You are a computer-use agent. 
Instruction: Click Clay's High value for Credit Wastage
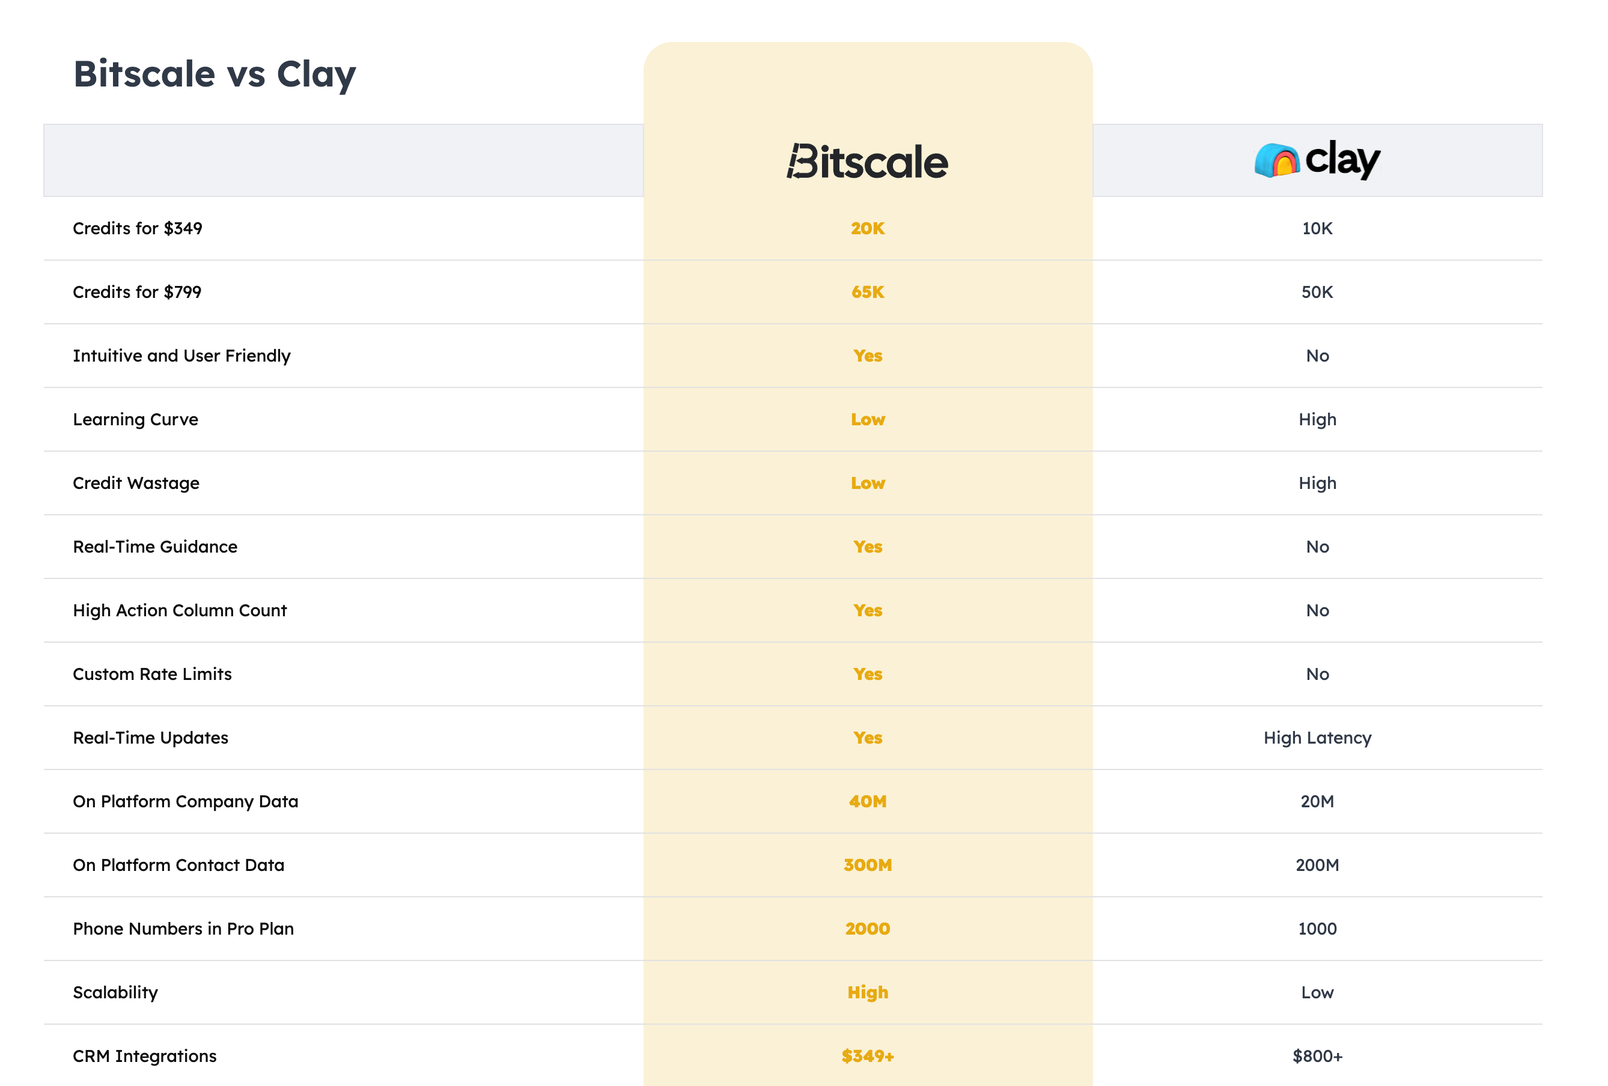pyautogui.click(x=1316, y=483)
